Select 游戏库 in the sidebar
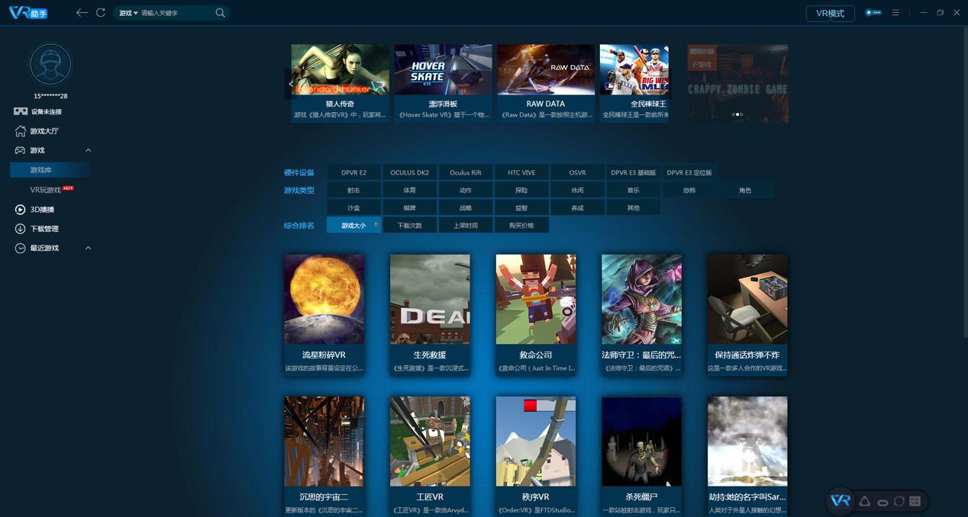This screenshot has height=517, width=968. pyautogui.click(x=41, y=170)
